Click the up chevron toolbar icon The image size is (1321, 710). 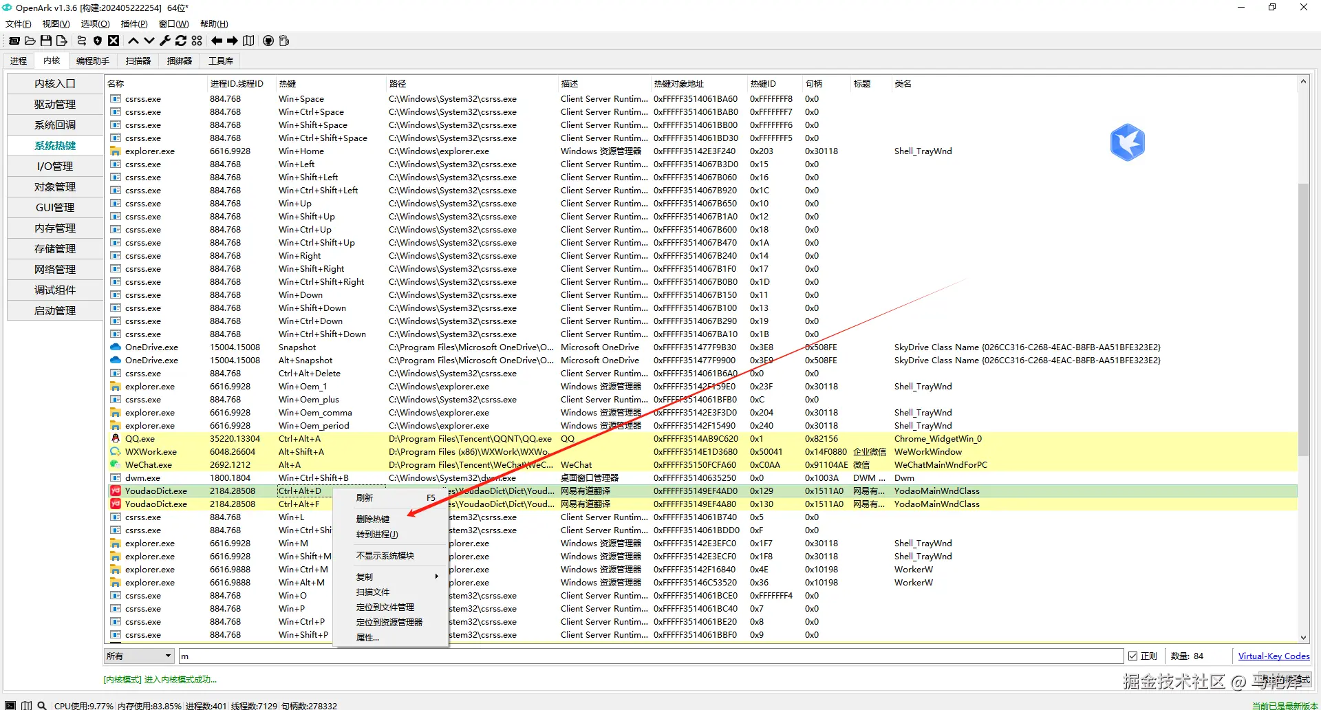[133, 41]
